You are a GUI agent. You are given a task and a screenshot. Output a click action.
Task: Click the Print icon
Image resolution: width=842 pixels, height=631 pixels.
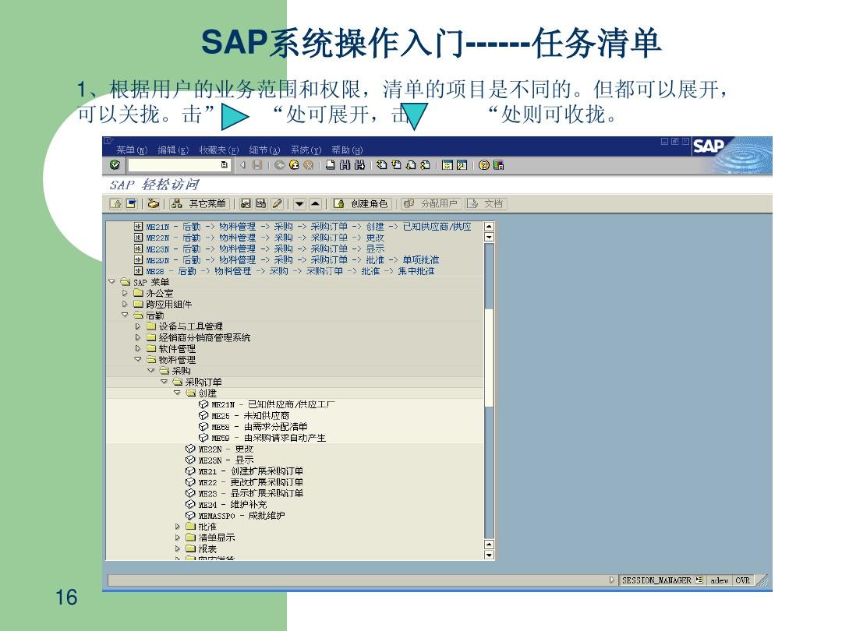[x=331, y=165]
